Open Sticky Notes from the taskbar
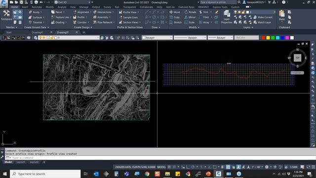The height and width of the screenshot is (178, 316). coord(178,174)
